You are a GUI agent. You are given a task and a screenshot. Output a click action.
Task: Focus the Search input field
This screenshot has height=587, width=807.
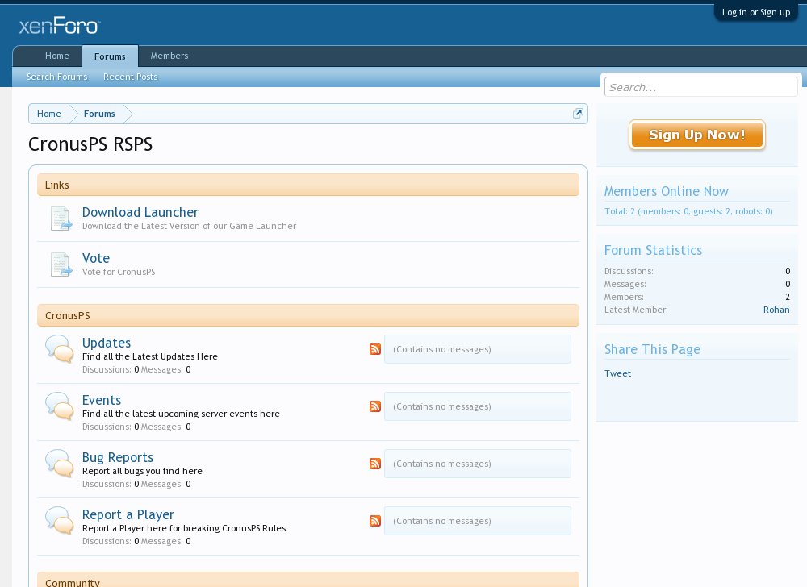pyautogui.click(x=700, y=87)
